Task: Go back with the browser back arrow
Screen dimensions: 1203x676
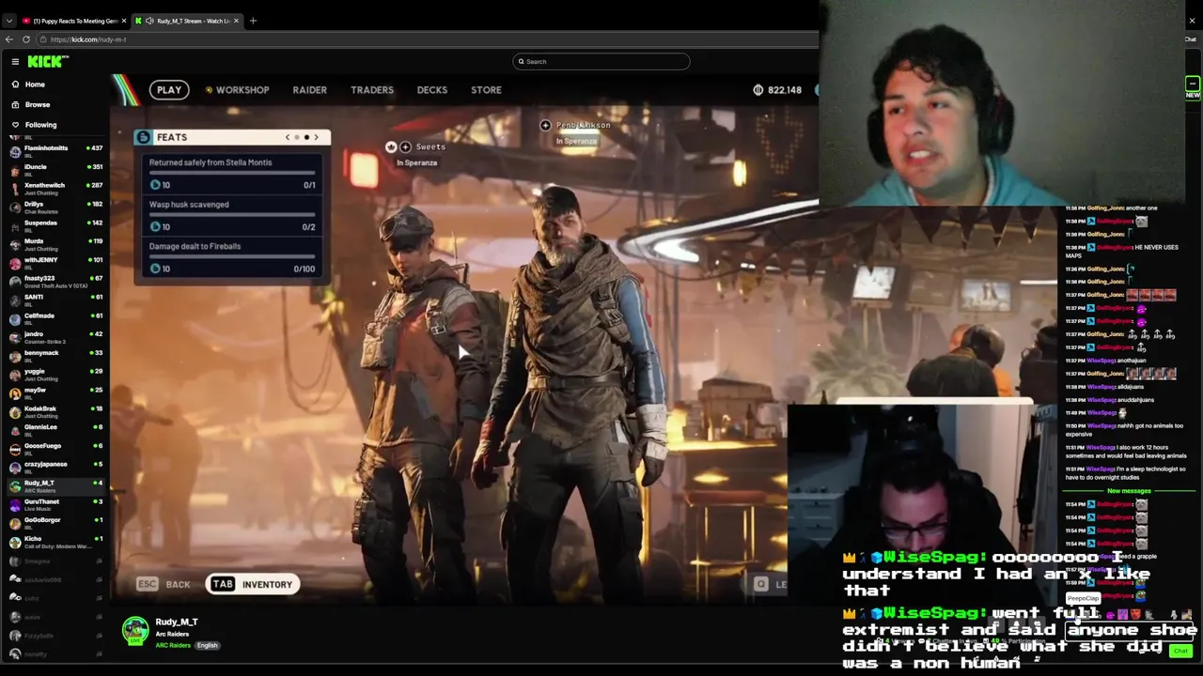Action: click(9, 39)
